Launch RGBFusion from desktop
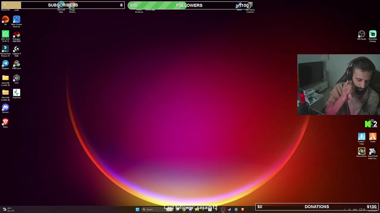 click(17, 65)
